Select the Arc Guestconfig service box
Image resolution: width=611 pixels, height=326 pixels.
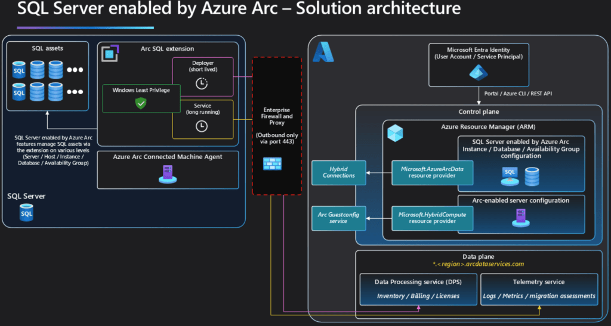[x=339, y=218]
